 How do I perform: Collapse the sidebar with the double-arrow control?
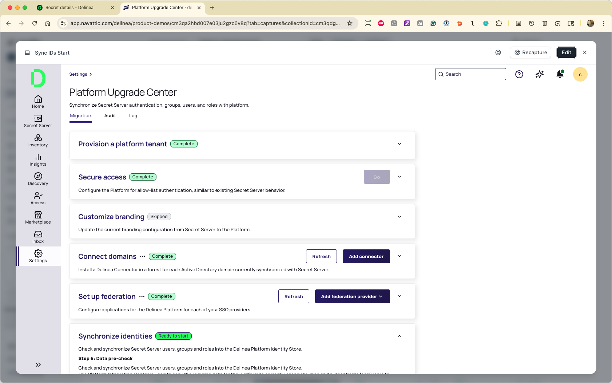(x=38, y=364)
